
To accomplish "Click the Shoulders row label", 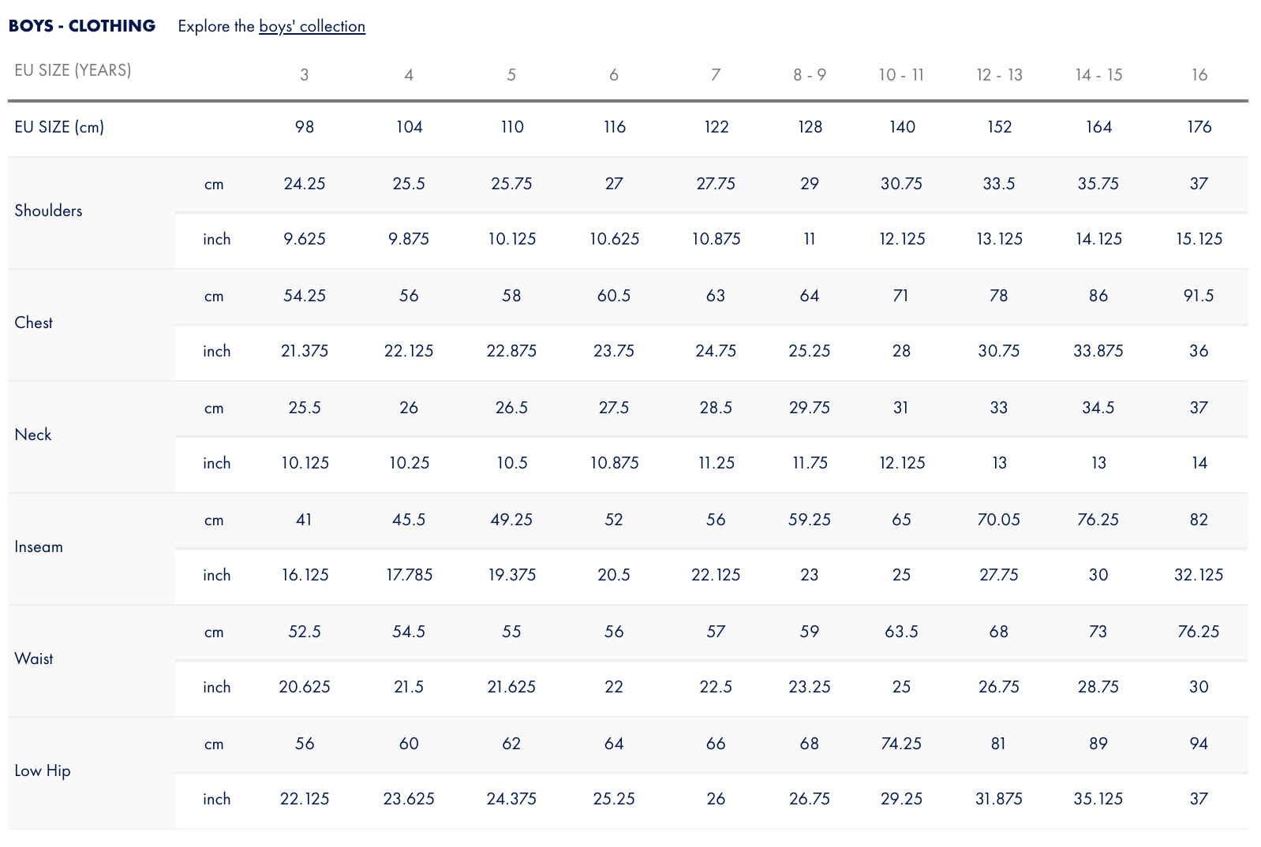I will (x=48, y=211).
